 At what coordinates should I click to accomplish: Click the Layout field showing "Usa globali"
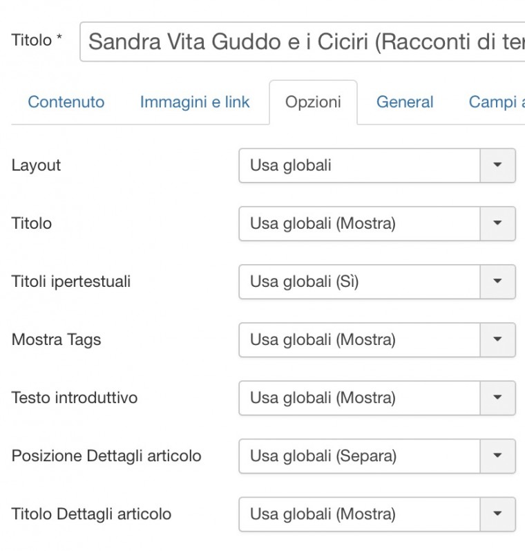coord(359,166)
